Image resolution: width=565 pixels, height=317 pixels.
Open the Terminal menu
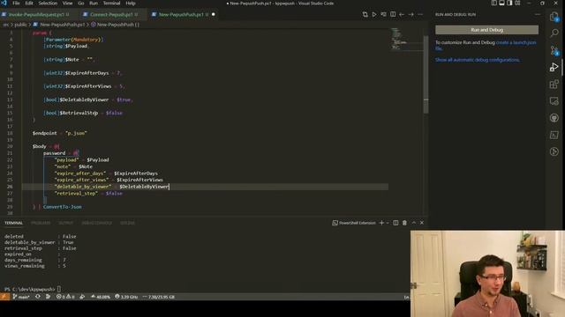(112, 4)
